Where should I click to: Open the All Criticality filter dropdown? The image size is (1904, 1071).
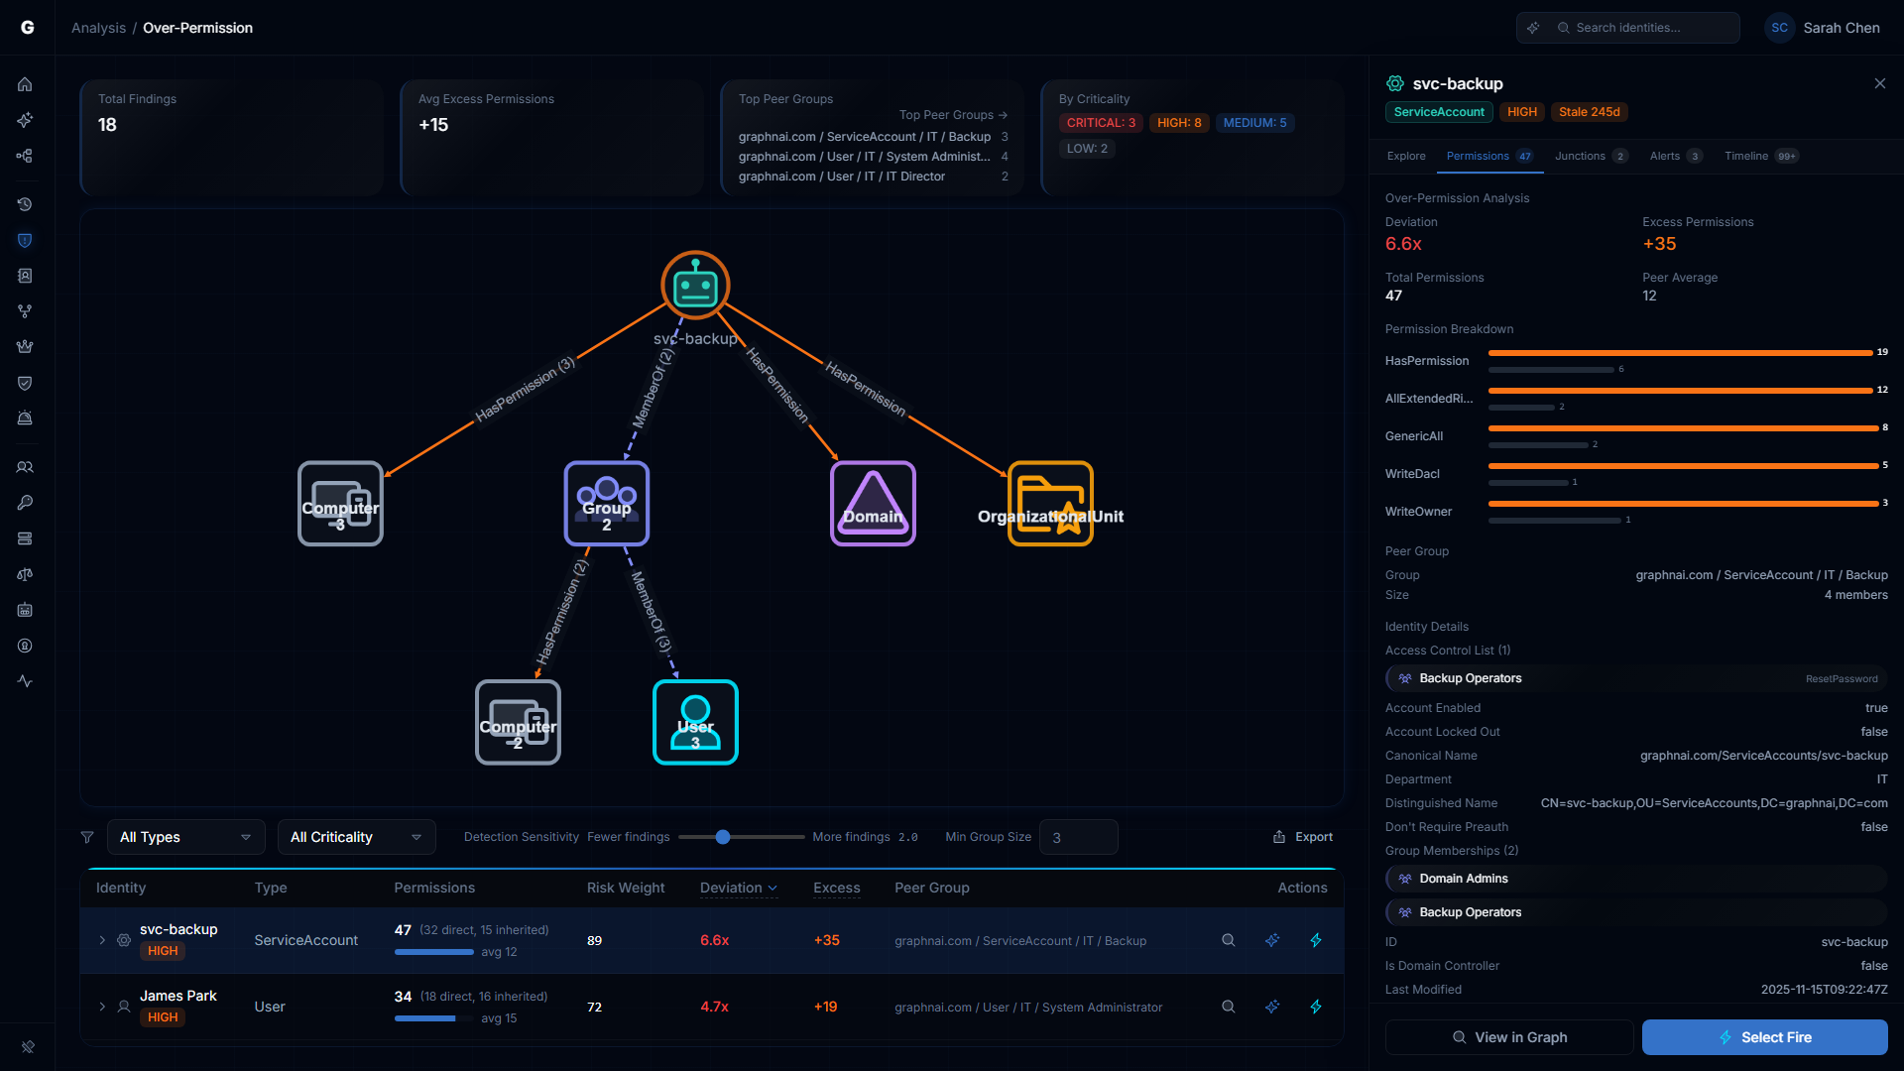point(356,837)
